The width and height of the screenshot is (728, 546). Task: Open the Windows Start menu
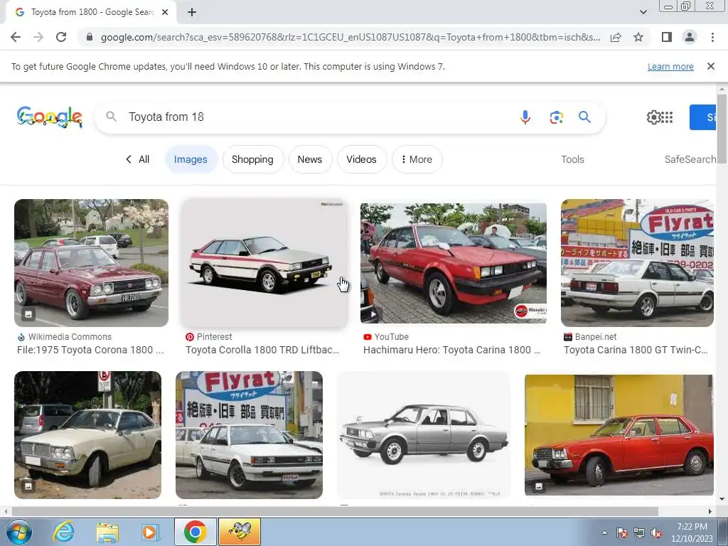tap(19, 532)
